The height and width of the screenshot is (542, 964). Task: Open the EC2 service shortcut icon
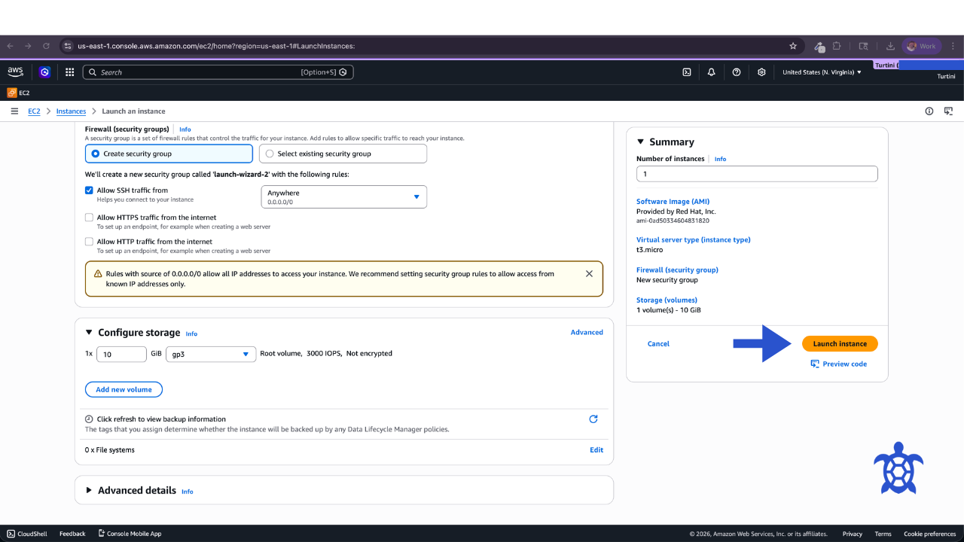point(12,93)
